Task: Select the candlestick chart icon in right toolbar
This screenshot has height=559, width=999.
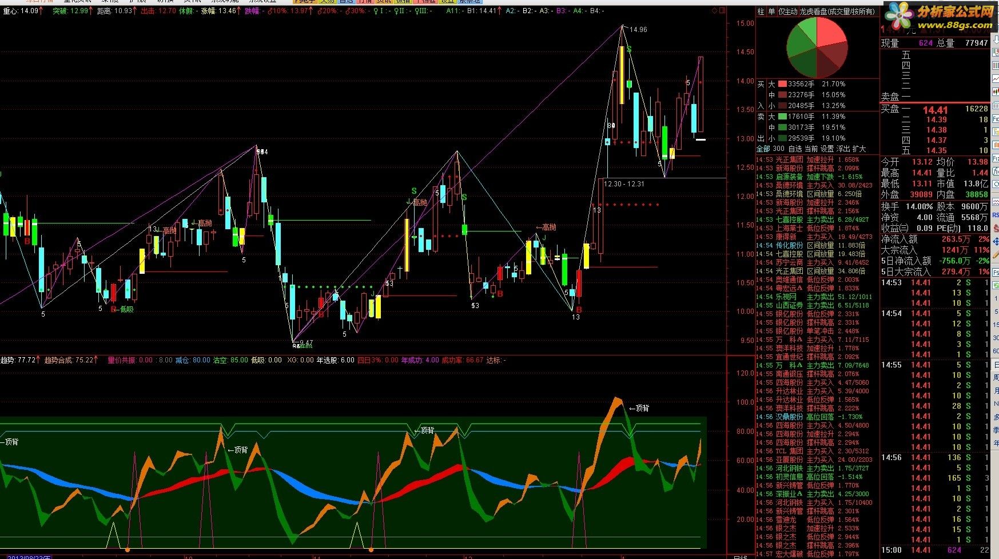Action: 996,92
